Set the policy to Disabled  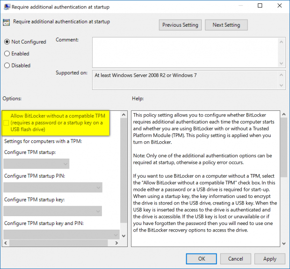pos(7,65)
